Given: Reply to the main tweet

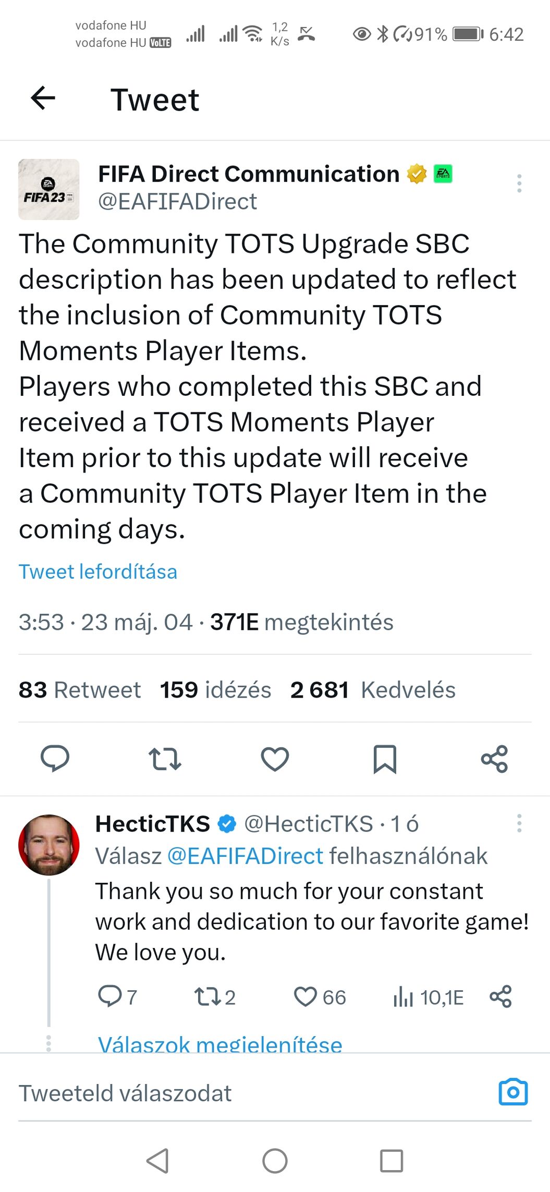Looking at the screenshot, I should [x=55, y=759].
